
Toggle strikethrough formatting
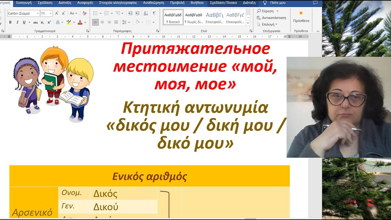35,22
